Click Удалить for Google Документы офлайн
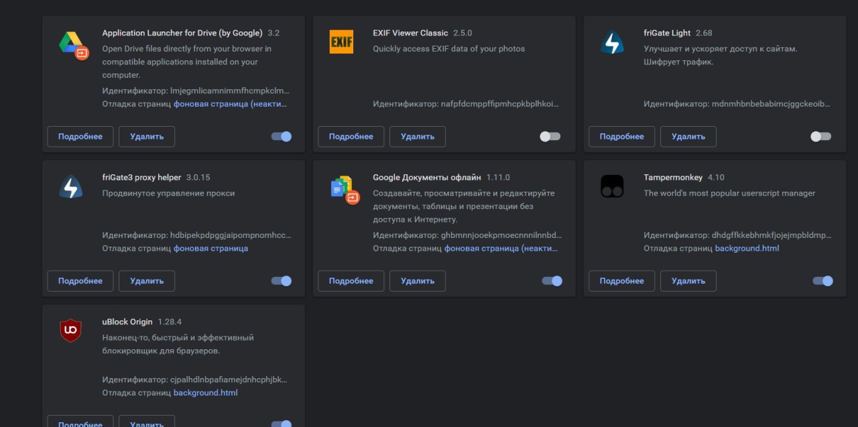 point(418,281)
